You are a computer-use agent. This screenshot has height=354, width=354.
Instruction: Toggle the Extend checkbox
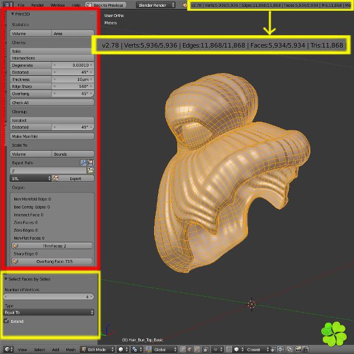point(7,321)
